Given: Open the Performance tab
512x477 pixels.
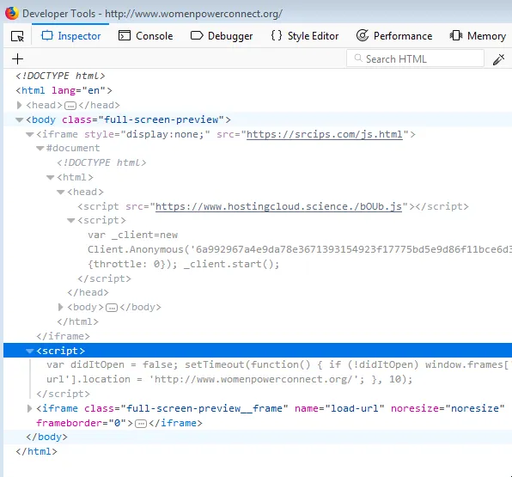Looking at the screenshot, I should click(x=394, y=36).
